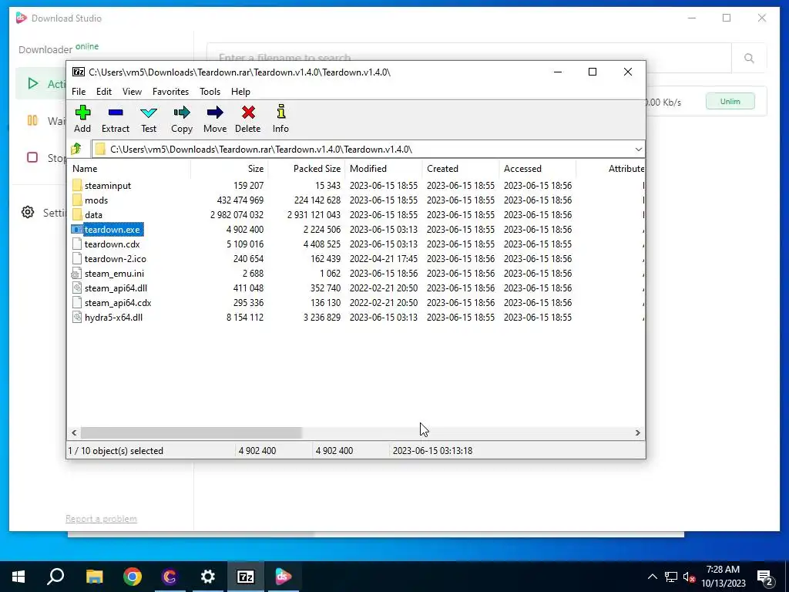Open File Explorer from taskbar
This screenshot has width=789, height=592.
pos(94,577)
